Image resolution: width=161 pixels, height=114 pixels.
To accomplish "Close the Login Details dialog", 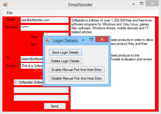I will (102, 39).
